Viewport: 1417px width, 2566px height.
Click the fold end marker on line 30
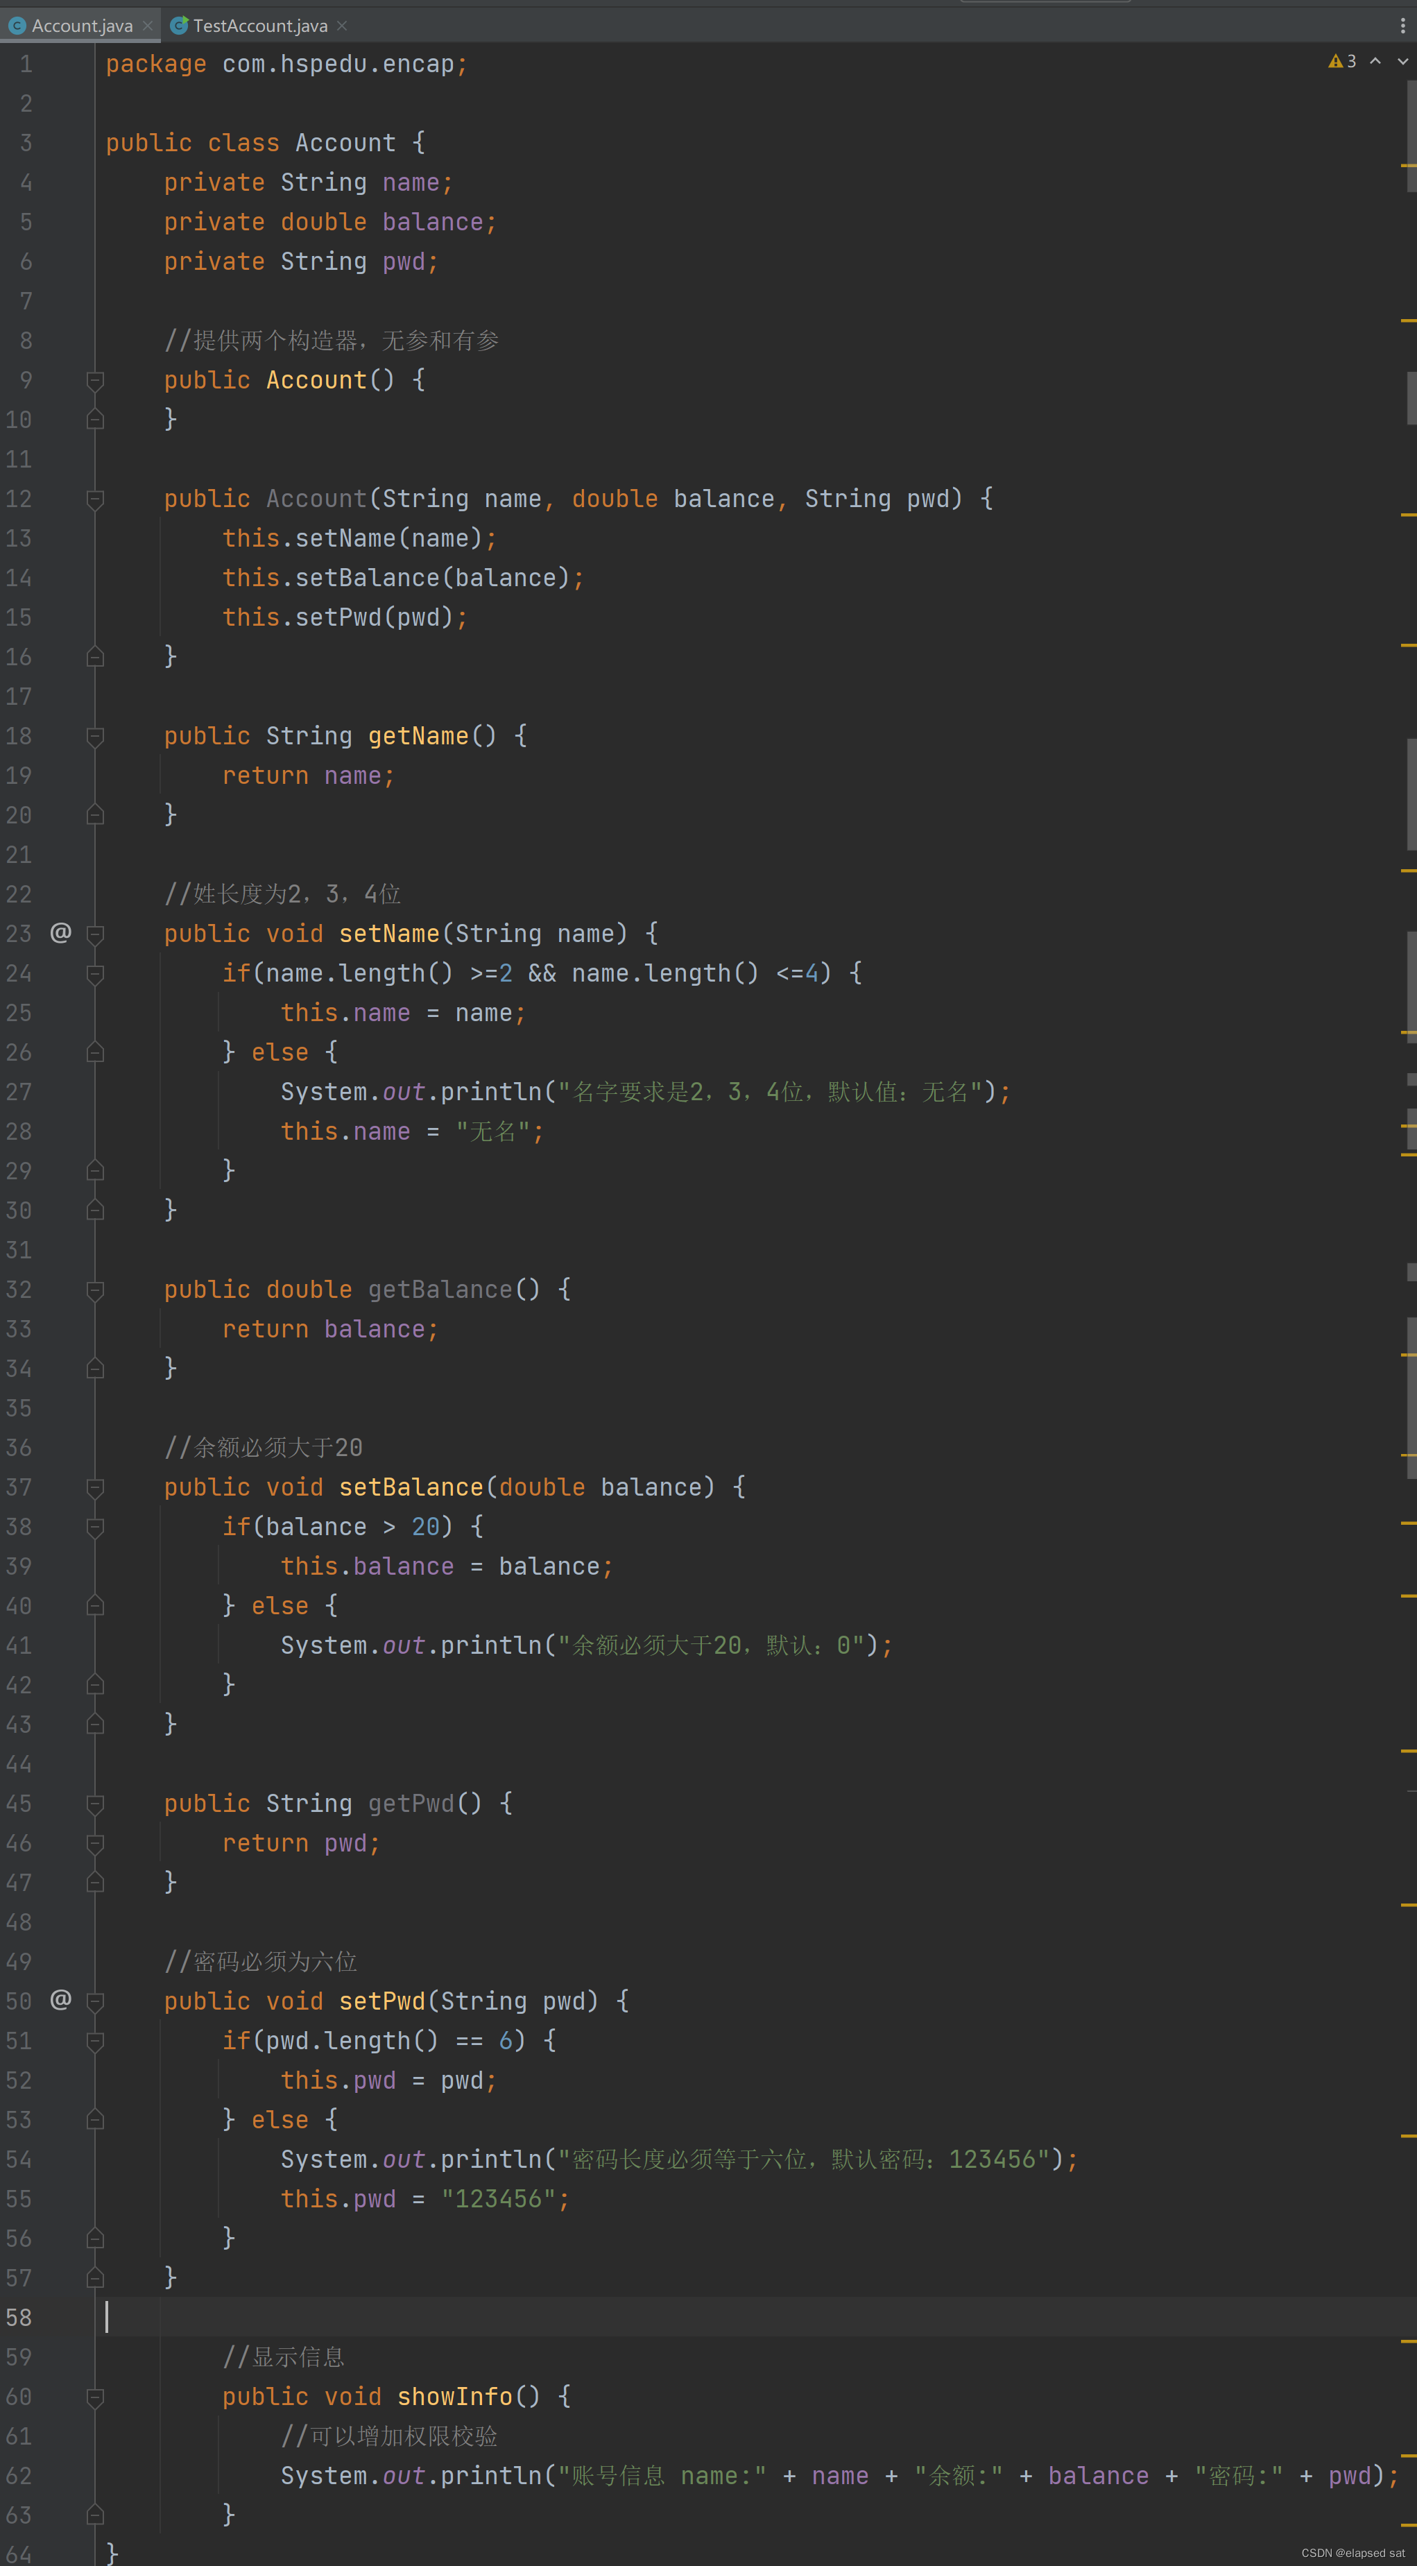coord(96,1211)
